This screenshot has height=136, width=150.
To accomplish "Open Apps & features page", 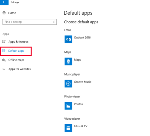I will 18,42.
